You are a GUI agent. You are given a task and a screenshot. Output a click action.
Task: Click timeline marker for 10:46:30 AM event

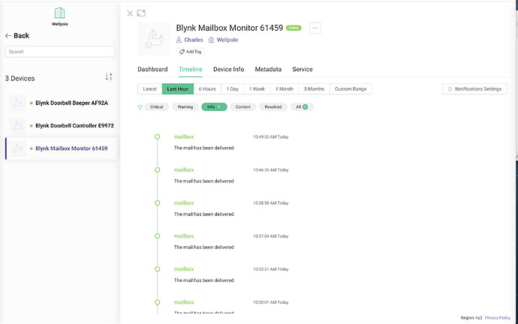pyautogui.click(x=157, y=170)
